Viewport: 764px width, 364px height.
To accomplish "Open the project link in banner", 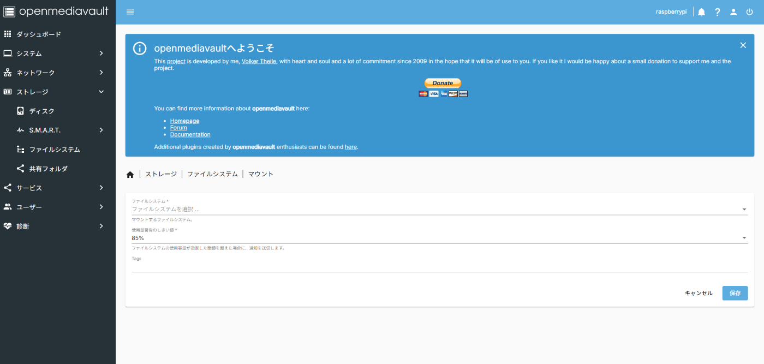I will click(x=176, y=62).
